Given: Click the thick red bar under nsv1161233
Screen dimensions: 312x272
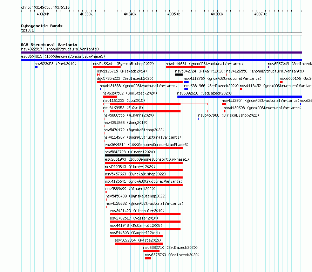Looking at the screenshot, I should pos(145,104).
